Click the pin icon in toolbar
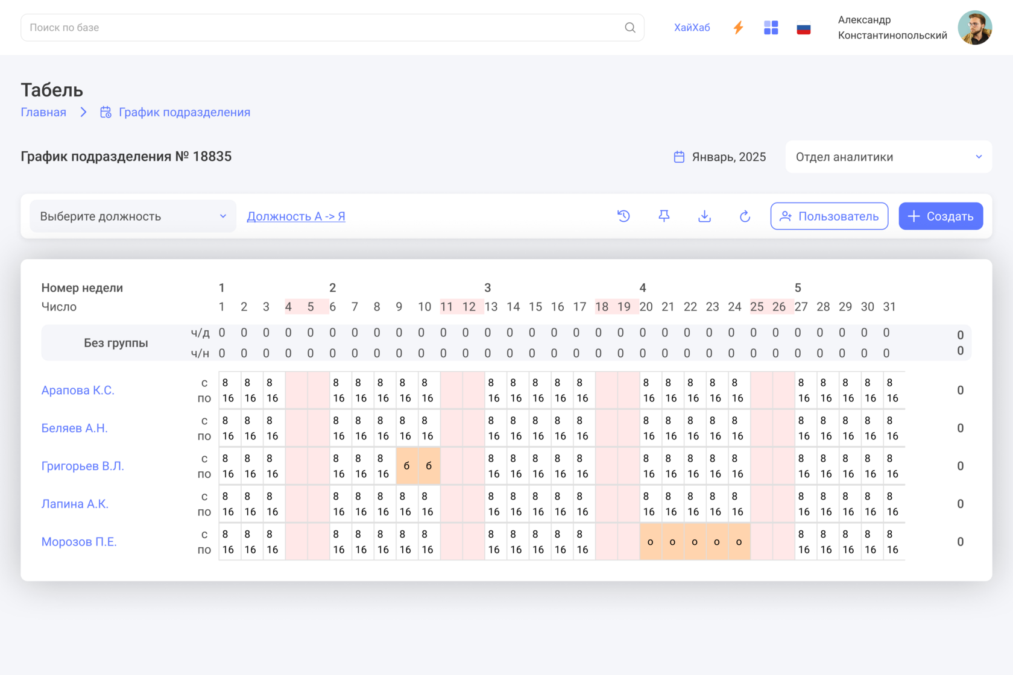Image resolution: width=1013 pixels, height=675 pixels. pyautogui.click(x=664, y=216)
